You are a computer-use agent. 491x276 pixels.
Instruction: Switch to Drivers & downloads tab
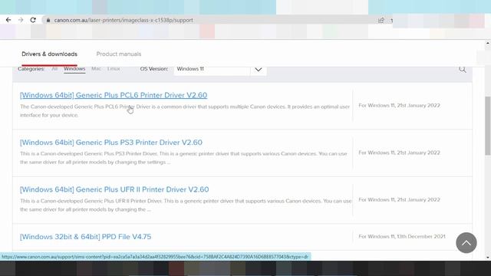[x=49, y=54]
